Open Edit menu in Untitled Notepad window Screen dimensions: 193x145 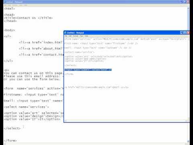click(70, 36)
